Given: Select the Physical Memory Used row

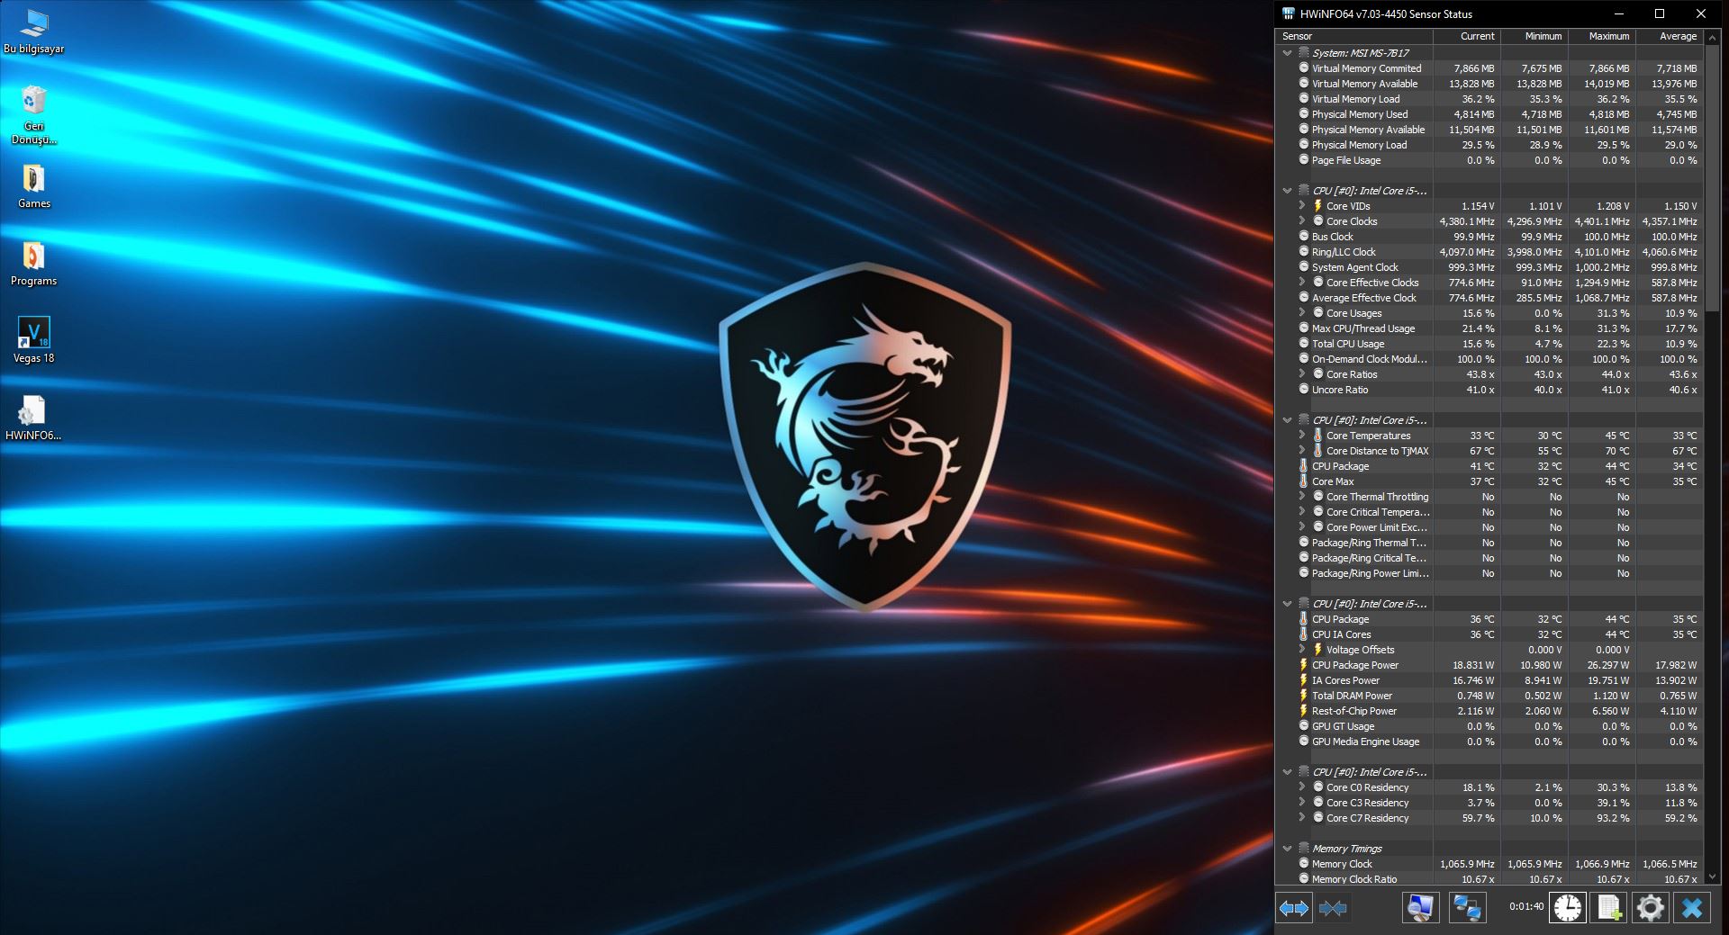Looking at the screenshot, I should pos(1489,114).
